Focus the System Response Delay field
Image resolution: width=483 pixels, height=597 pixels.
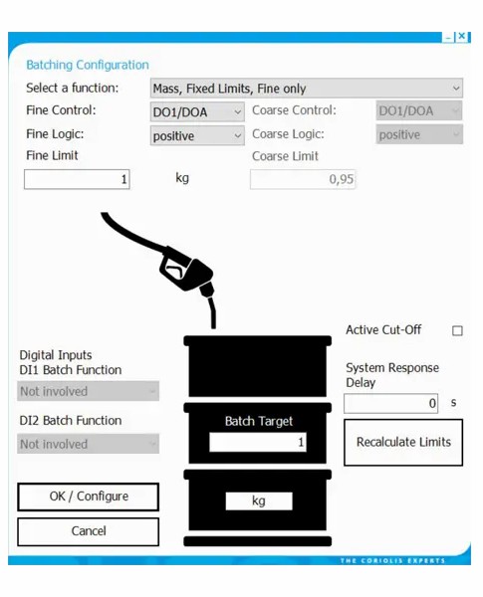(x=390, y=403)
